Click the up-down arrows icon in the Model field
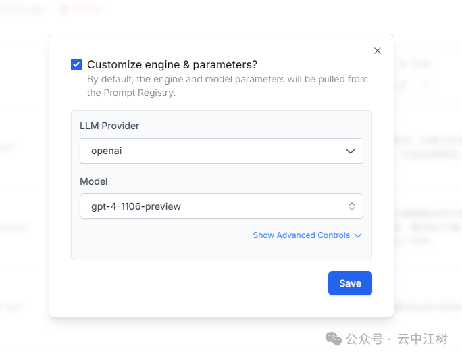 352,207
